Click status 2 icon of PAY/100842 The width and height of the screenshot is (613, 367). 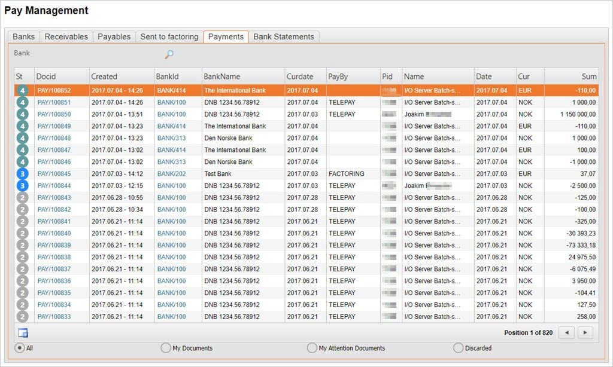pyautogui.click(x=22, y=210)
